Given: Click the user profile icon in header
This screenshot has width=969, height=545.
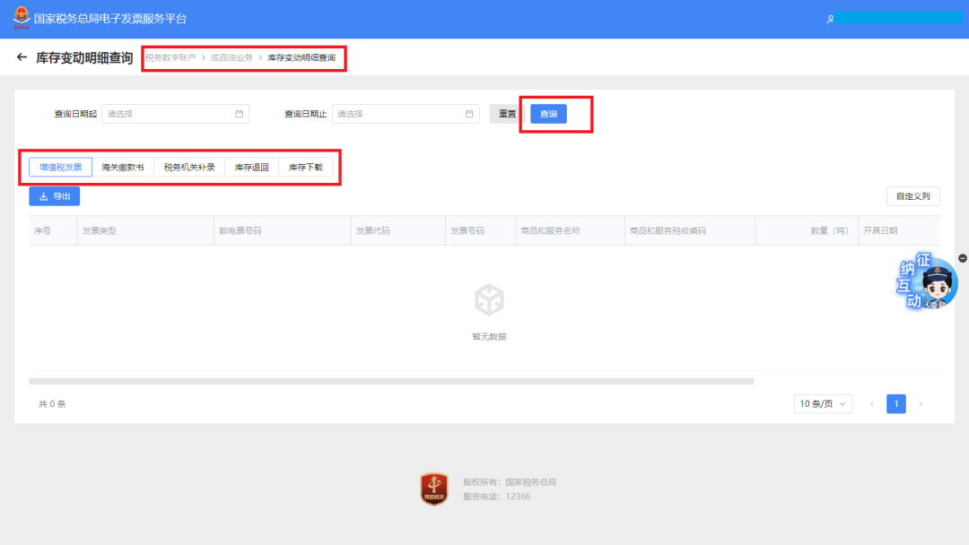Looking at the screenshot, I should pyautogui.click(x=831, y=19).
